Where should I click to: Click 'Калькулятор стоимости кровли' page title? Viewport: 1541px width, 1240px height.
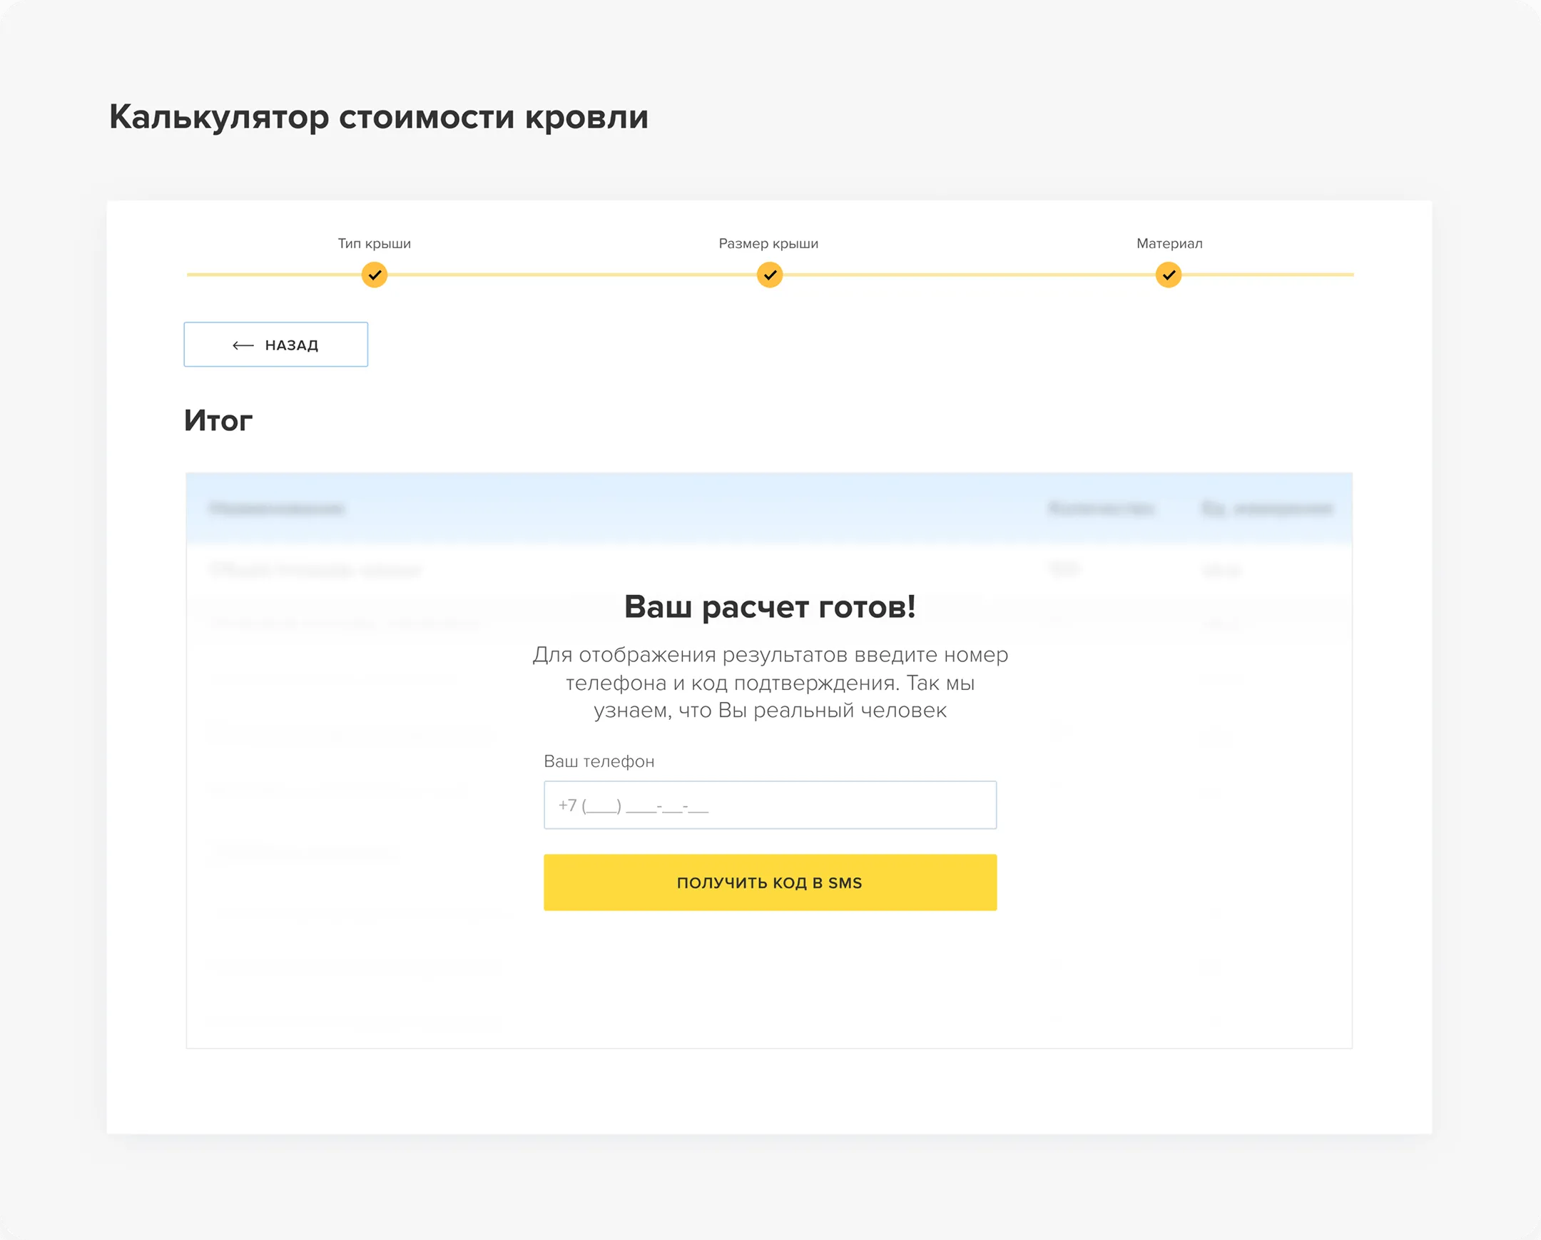coord(378,116)
